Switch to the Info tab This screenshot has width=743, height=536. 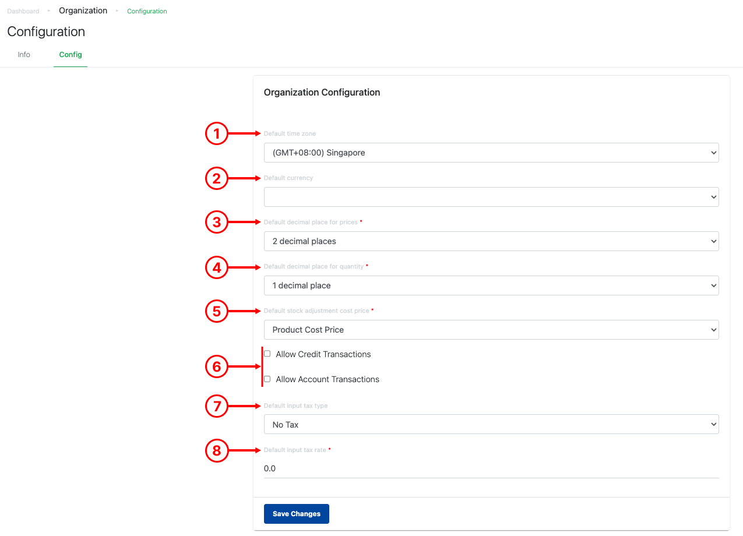24,54
